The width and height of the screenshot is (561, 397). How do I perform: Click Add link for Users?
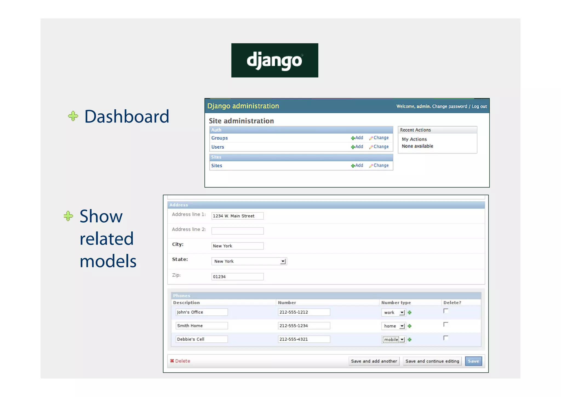[x=359, y=146]
